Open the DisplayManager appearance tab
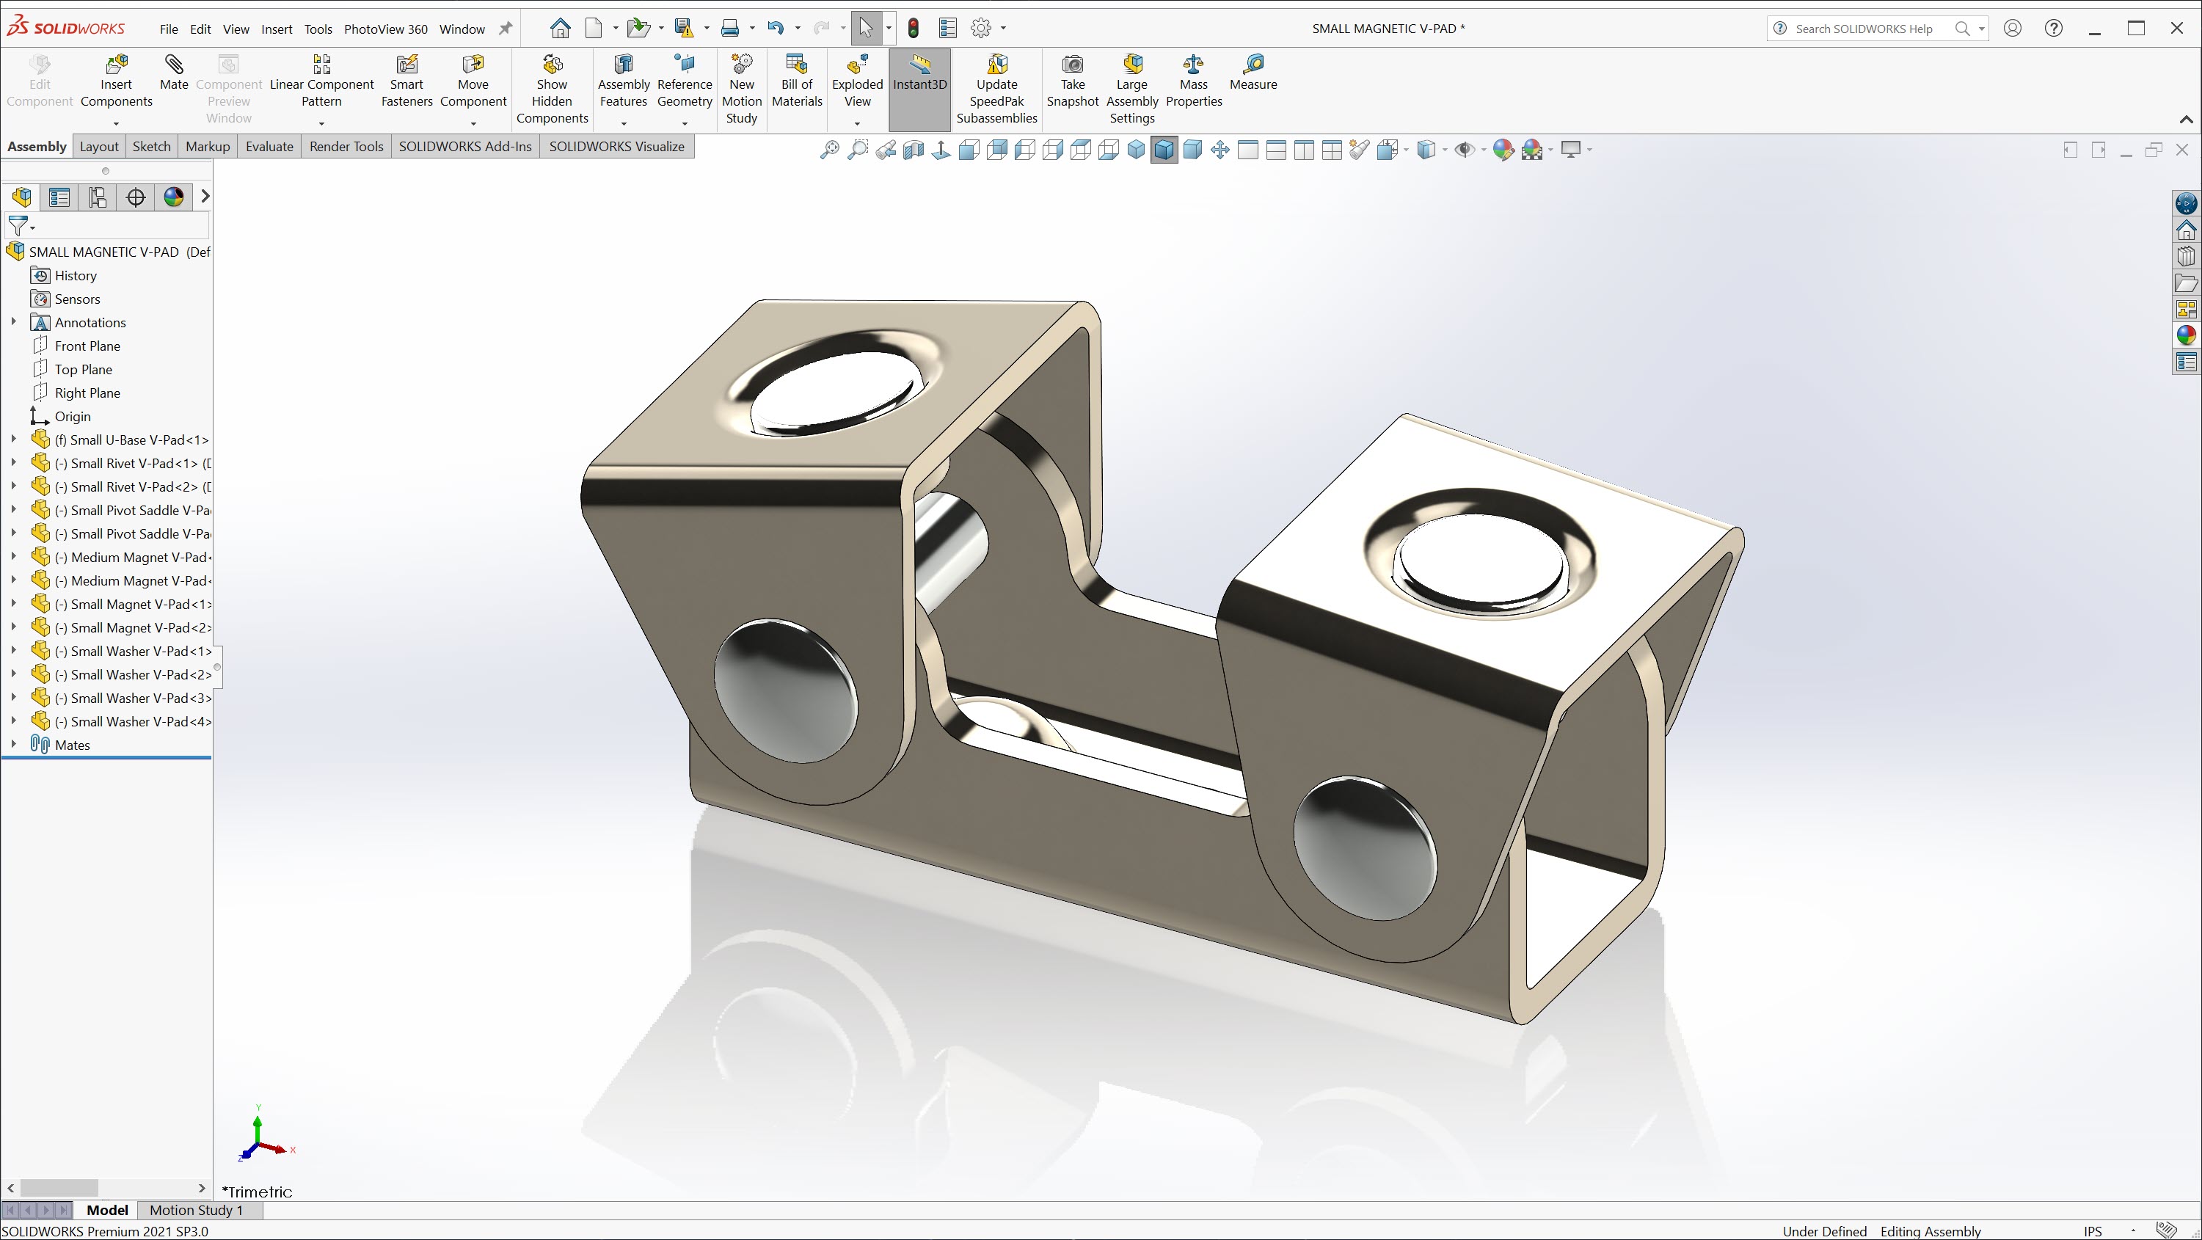Image resolution: width=2202 pixels, height=1240 pixels. point(173,197)
